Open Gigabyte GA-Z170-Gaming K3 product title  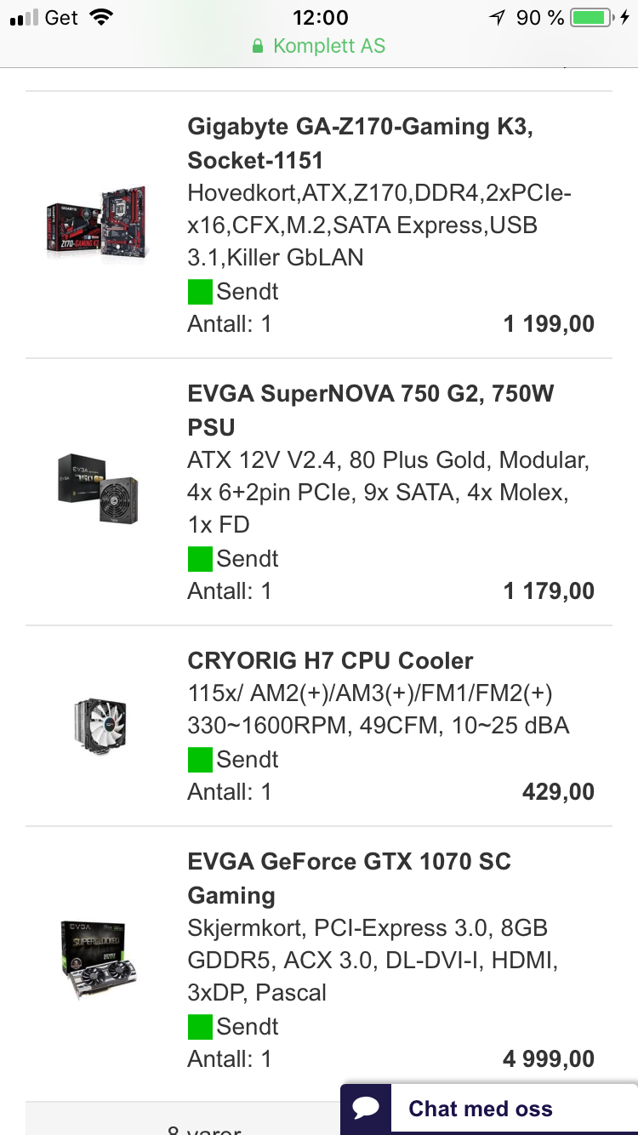point(361,144)
